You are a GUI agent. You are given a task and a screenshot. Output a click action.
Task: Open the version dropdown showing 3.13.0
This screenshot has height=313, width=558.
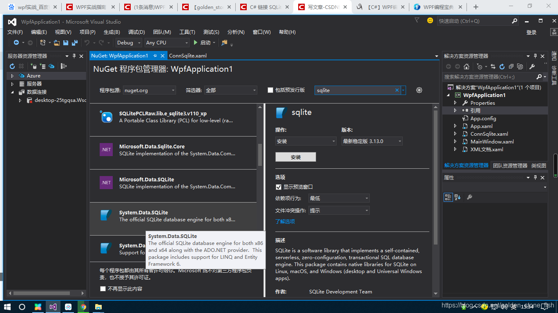372,141
